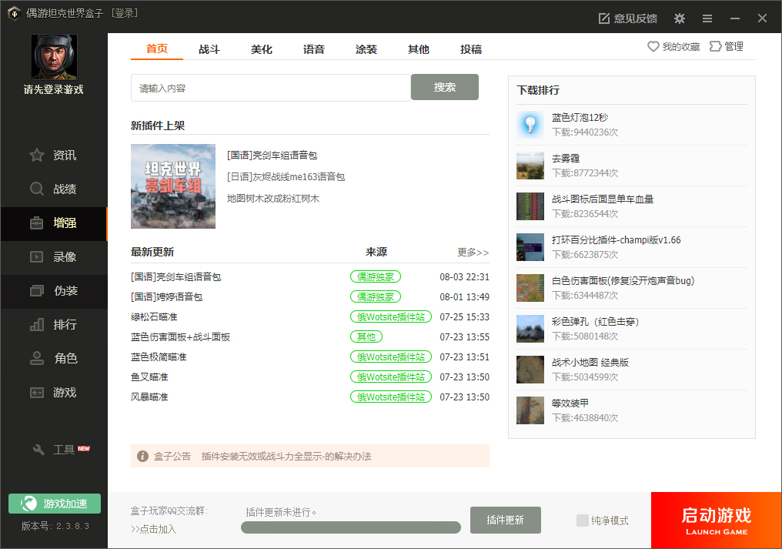Expand the 更多>> link for more updates
782x549 pixels.
tap(473, 253)
